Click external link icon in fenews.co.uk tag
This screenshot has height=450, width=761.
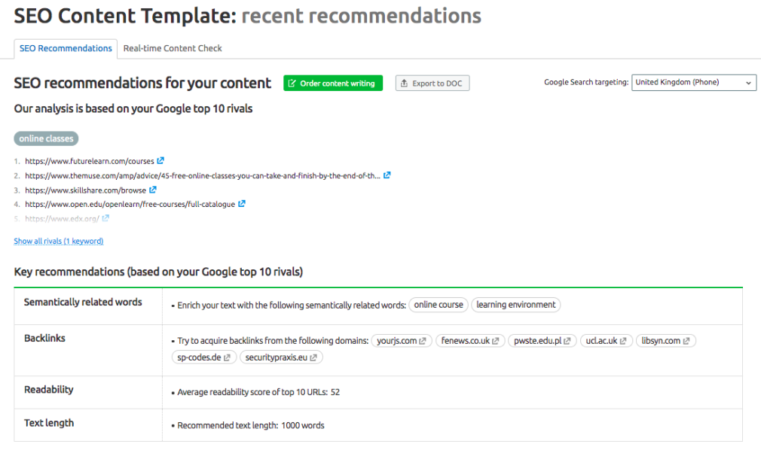pyautogui.click(x=495, y=342)
